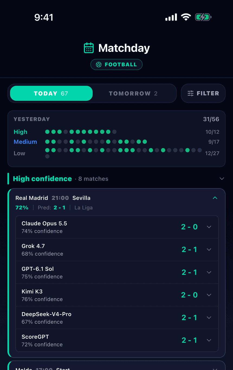Collapse the High confidence section chevron

tap(222, 179)
